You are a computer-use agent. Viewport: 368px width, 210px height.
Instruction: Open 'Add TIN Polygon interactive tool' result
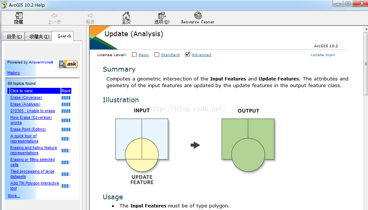coord(34,186)
